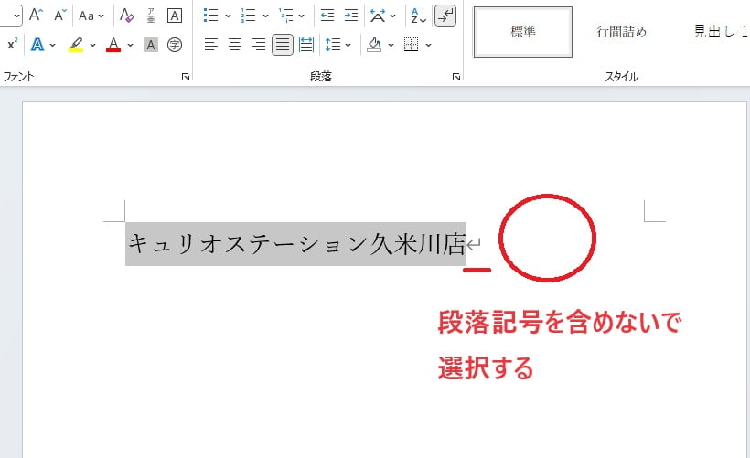Screen dimensions: 750x458
Task: Apply red font color
Action: pos(113,45)
